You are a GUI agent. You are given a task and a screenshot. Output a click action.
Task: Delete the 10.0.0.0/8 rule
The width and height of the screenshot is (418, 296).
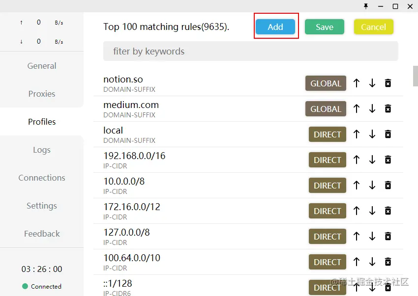coord(388,185)
